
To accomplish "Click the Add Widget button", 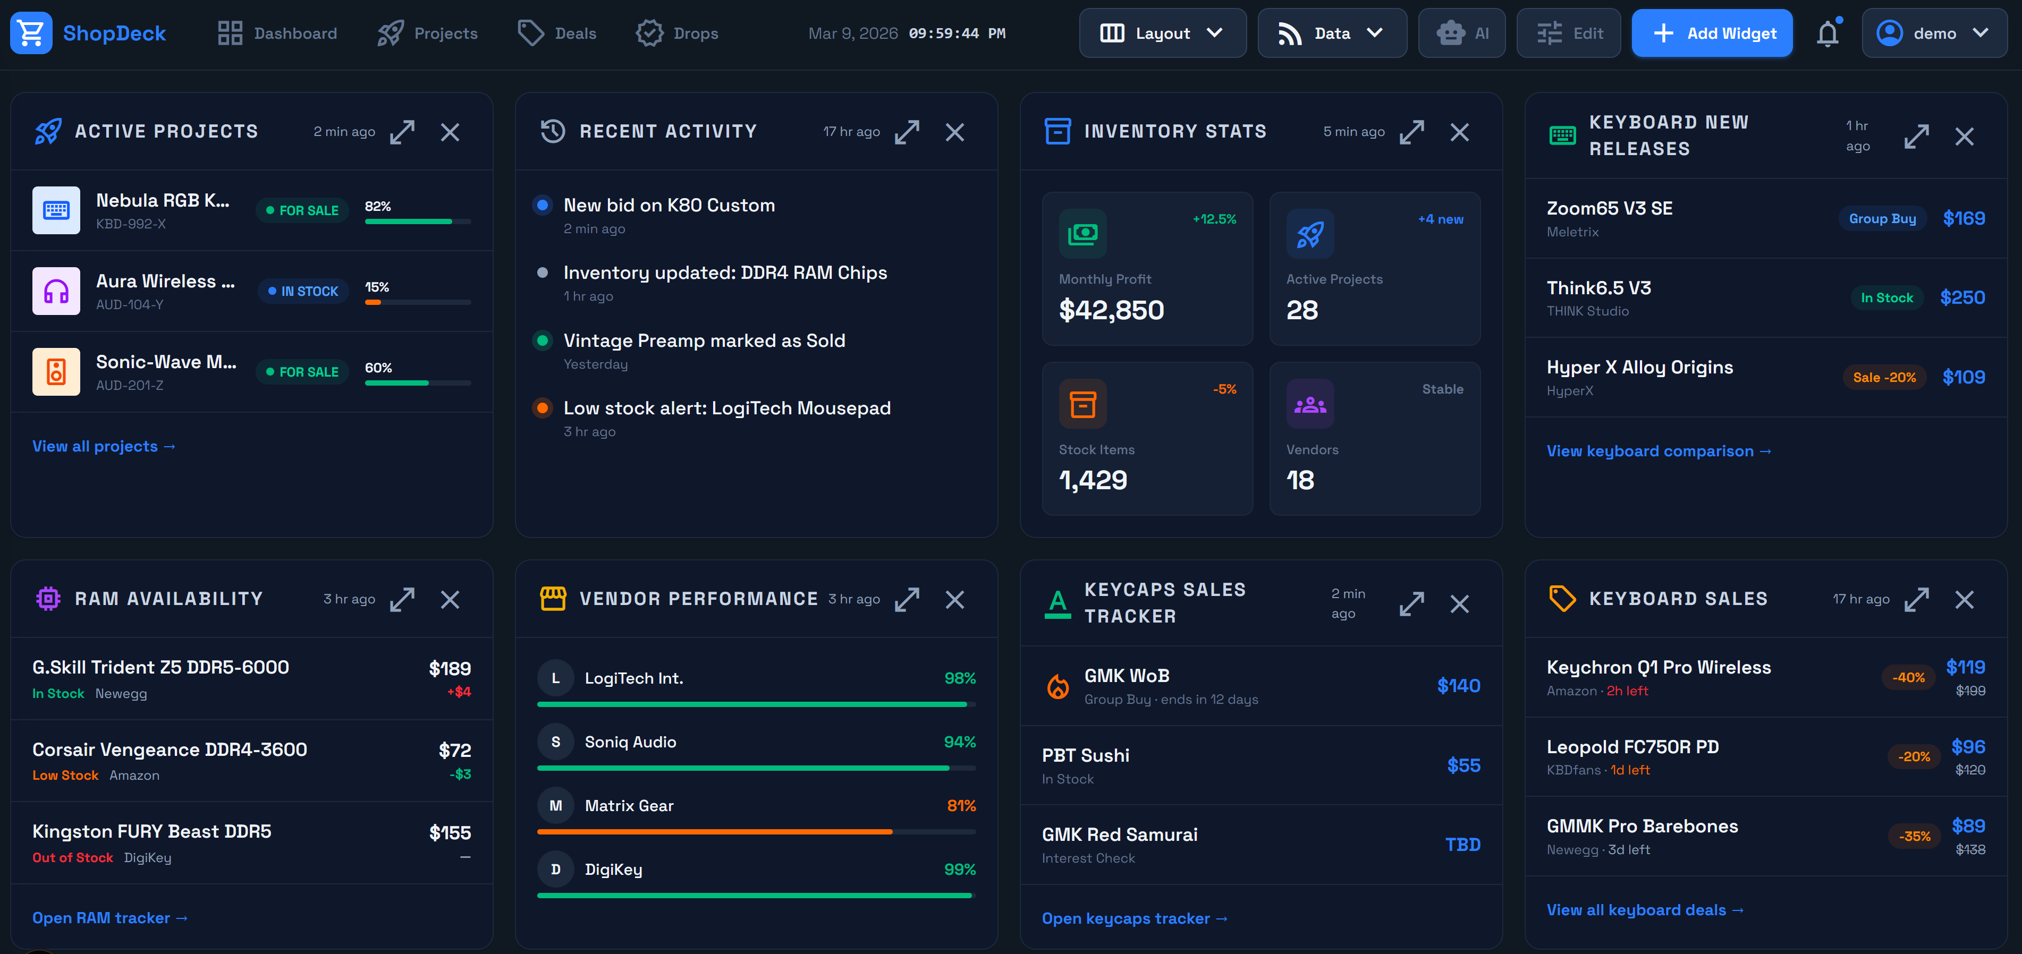I will [1712, 33].
